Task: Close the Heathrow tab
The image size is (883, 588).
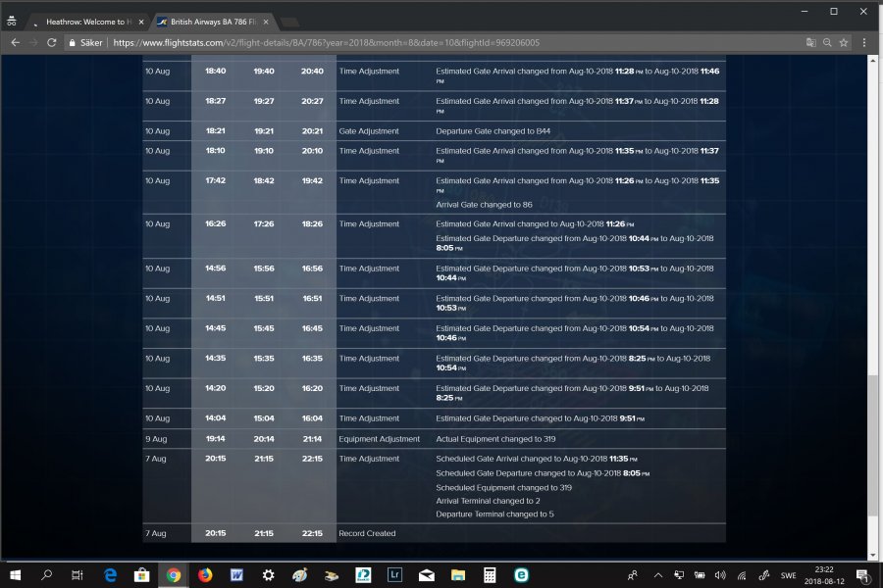Action: click(140, 21)
